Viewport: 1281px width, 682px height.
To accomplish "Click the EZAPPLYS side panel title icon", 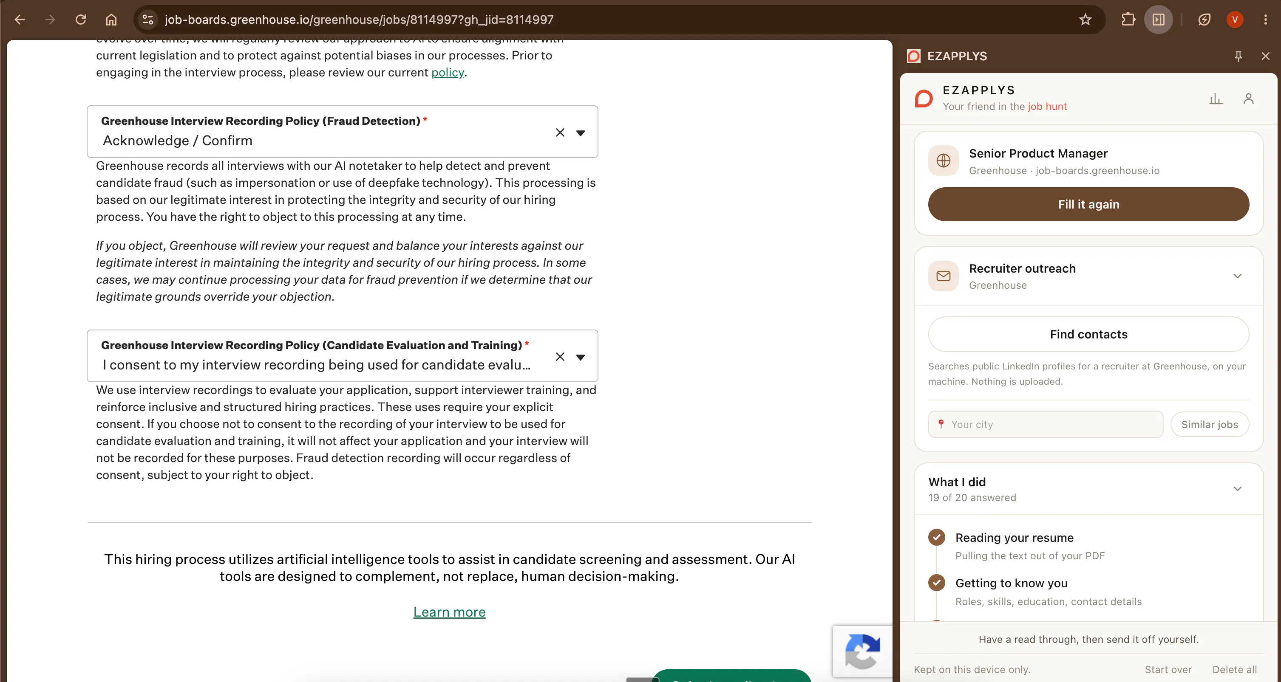I will 913,56.
